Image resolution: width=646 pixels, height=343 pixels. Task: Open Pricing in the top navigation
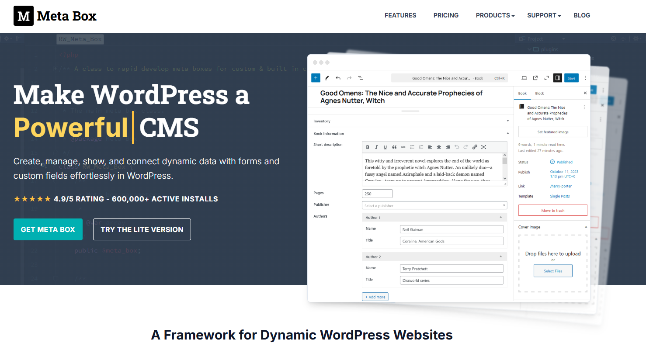pyautogui.click(x=446, y=15)
